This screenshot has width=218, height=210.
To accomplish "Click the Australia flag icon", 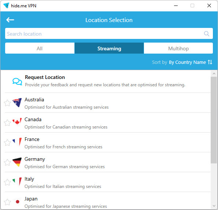I will click(17, 102).
